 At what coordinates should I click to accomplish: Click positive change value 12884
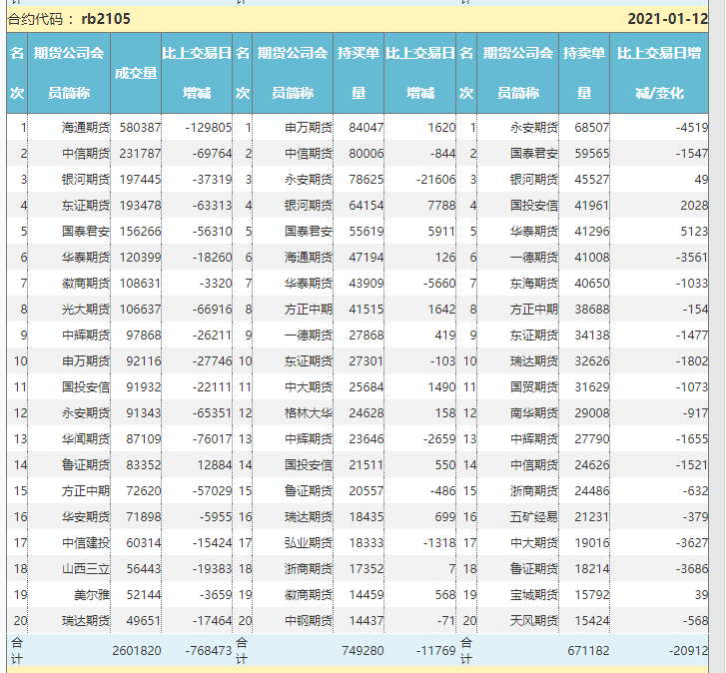(x=215, y=464)
